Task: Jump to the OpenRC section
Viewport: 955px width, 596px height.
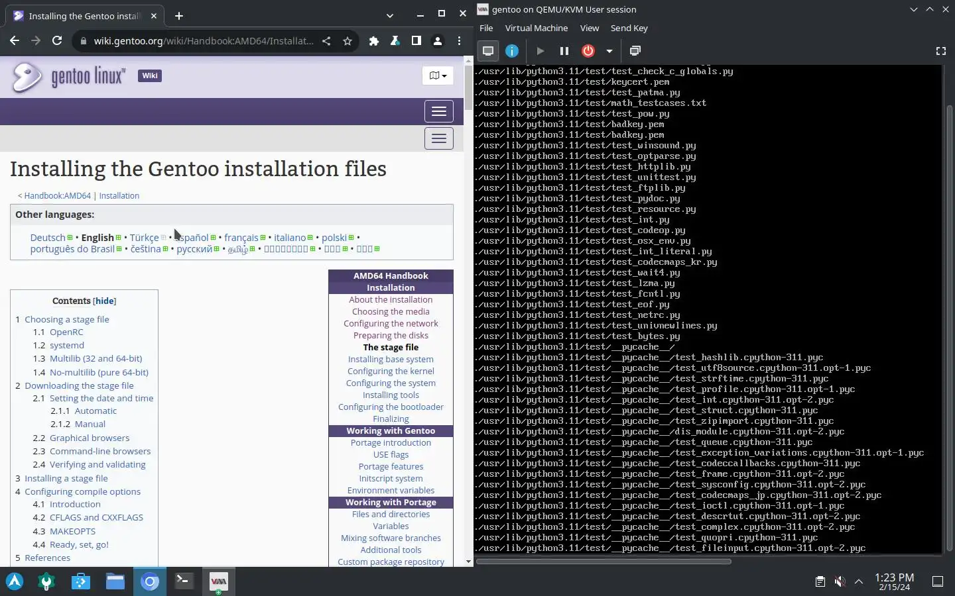Action: (66, 332)
